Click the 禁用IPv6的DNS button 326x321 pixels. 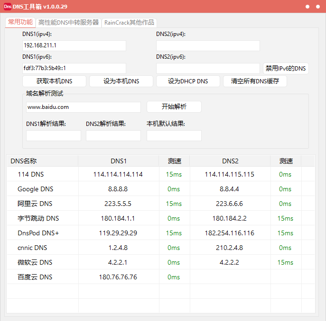[286, 68]
